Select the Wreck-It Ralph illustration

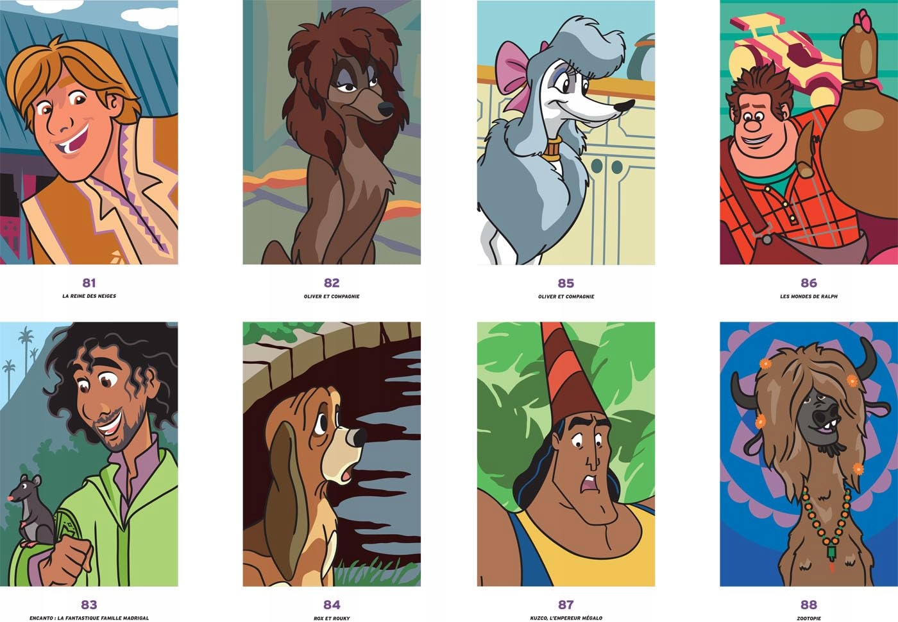[809, 132]
